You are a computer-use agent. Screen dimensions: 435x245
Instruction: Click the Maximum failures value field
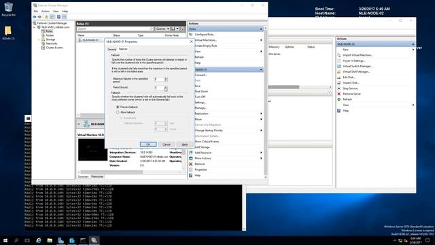(x=159, y=79)
